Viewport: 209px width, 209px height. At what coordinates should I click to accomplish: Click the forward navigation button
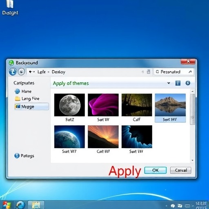[21, 72]
